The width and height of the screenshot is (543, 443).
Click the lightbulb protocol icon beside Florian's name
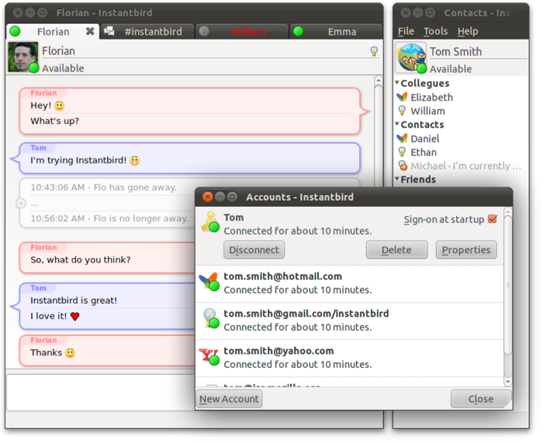(374, 52)
